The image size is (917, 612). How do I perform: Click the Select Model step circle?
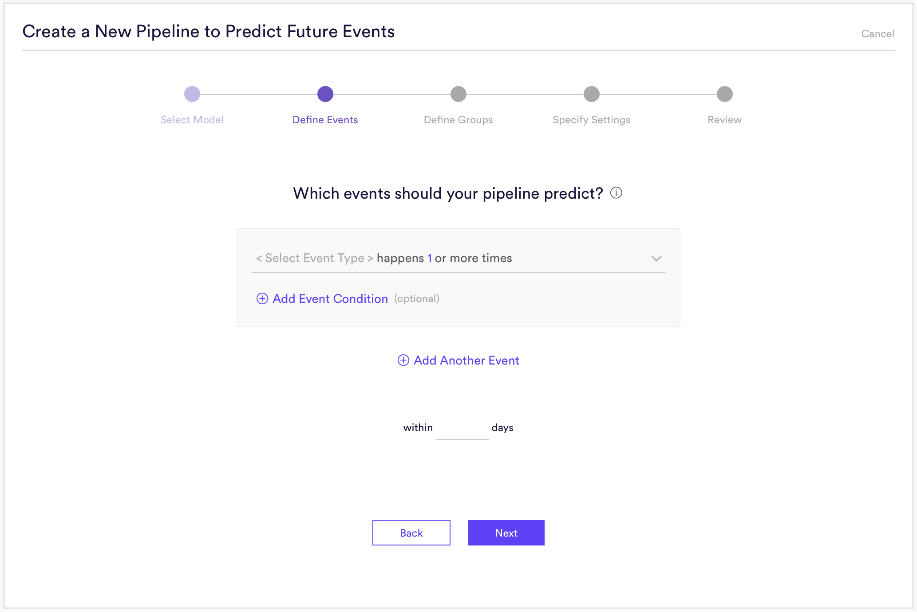[x=192, y=94]
